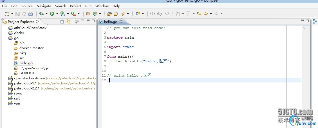Click the Open Type icon
The image size is (318, 128).
[x=109, y=14]
